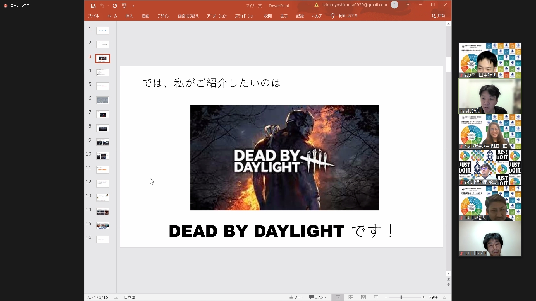Open the 挿入 ribbon tab
Image resolution: width=536 pixels, height=301 pixels.
pos(129,16)
